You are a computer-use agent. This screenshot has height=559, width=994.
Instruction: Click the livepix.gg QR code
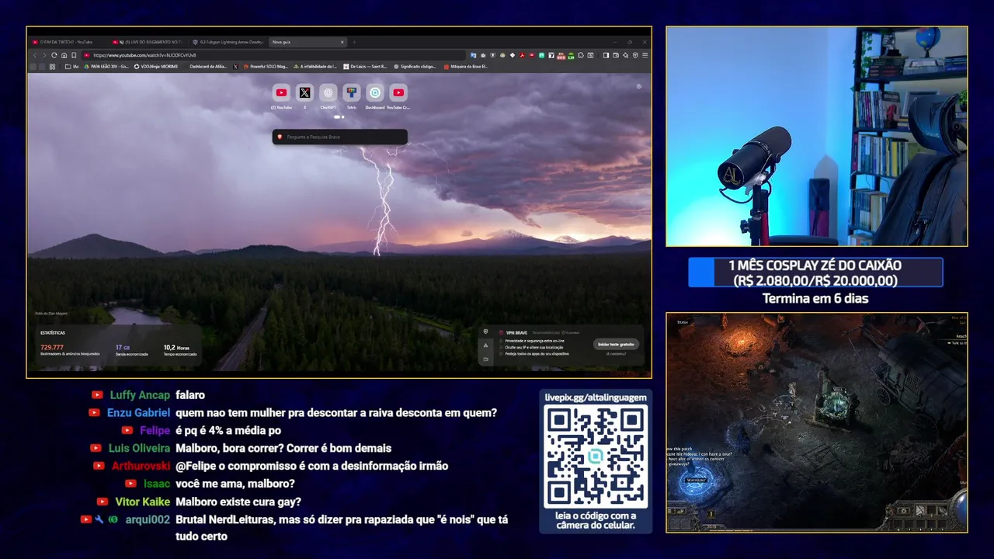[x=596, y=457]
